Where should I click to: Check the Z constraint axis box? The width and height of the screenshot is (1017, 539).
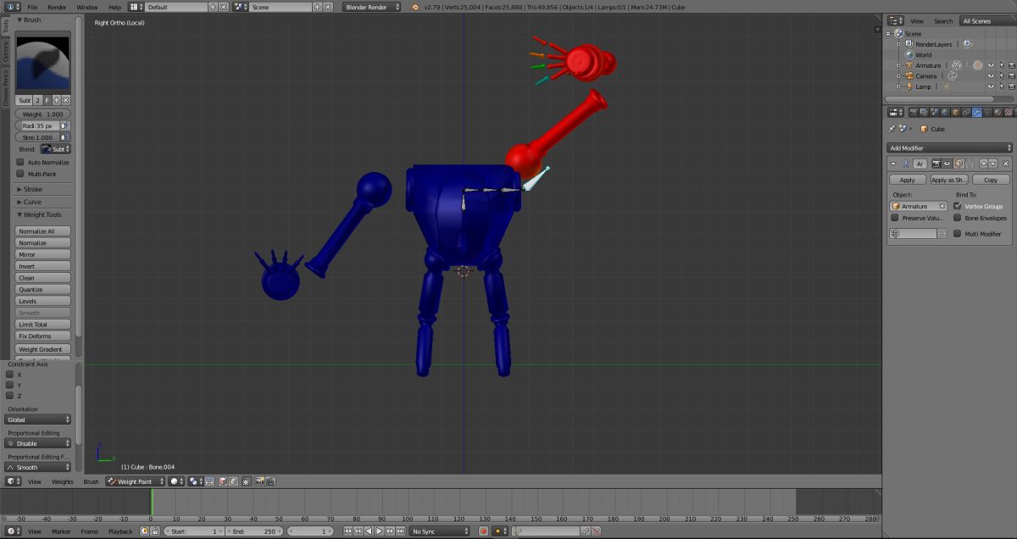tap(10, 396)
